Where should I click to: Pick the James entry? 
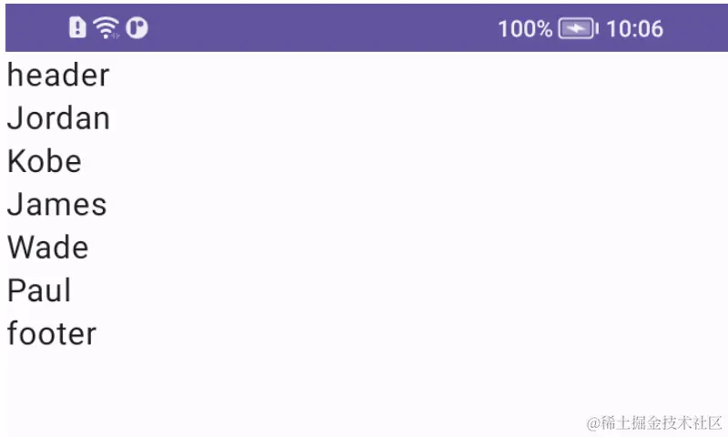pyautogui.click(x=364, y=204)
